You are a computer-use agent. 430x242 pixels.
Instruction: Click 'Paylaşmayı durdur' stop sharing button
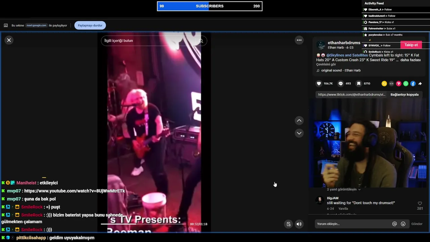pos(90,25)
